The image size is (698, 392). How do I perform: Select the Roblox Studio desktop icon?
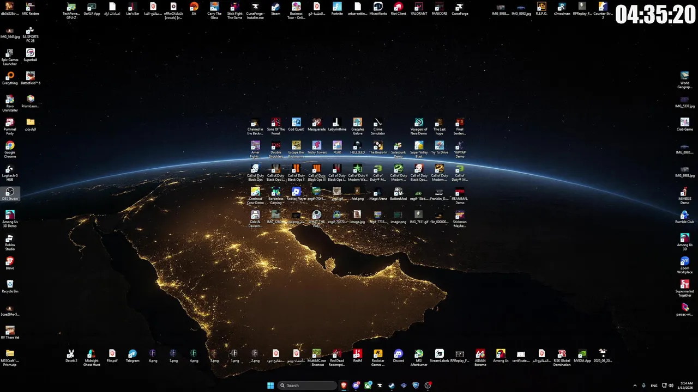(x=10, y=242)
